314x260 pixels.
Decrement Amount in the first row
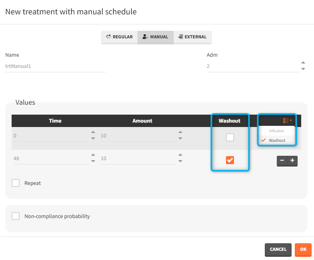[x=180, y=139]
